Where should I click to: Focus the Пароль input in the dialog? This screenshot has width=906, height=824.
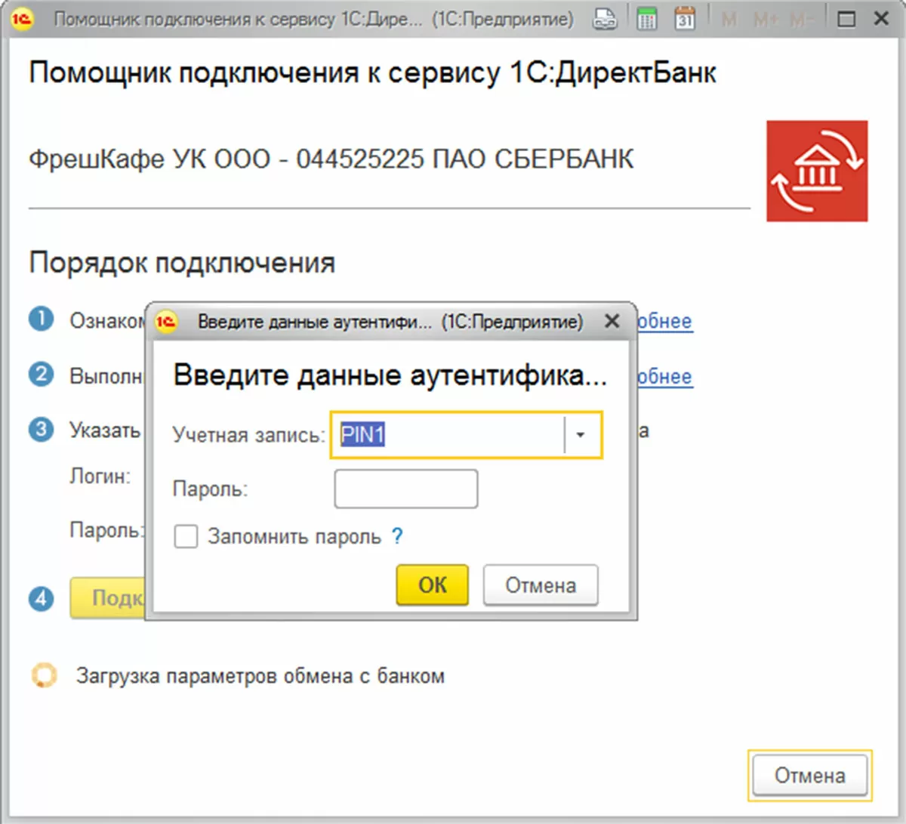[406, 489]
